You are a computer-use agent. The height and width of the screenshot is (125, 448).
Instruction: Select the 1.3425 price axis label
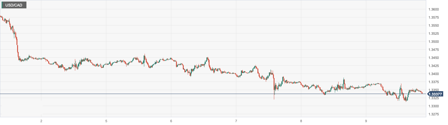point(433,66)
